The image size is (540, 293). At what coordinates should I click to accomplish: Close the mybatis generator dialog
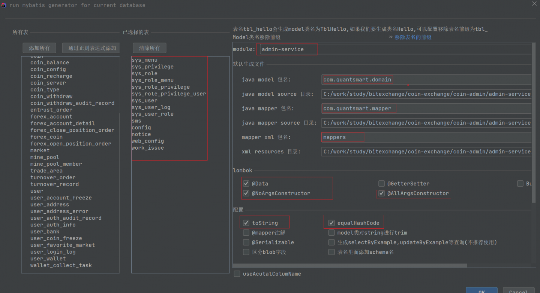coord(534,3)
